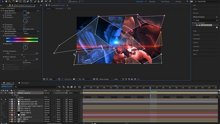
Task: Open the Brushes panel
Action: coord(196,50)
